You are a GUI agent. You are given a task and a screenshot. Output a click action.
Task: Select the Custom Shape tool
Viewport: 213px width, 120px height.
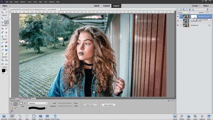(x=6, y=50)
